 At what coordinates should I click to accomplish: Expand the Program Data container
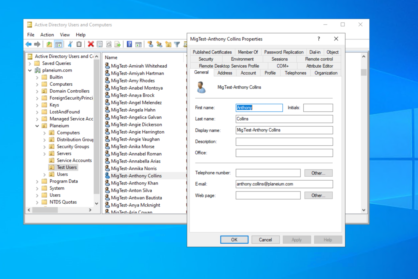pyautogui.click(x=37, y=181)
